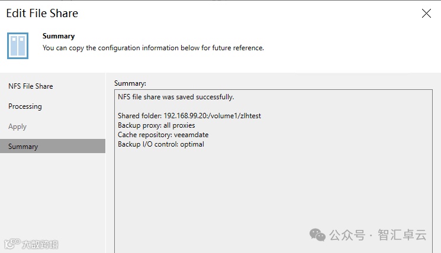
Task: Click the bottom-left watermark logo icon
Action: click(x=11, y=244)
